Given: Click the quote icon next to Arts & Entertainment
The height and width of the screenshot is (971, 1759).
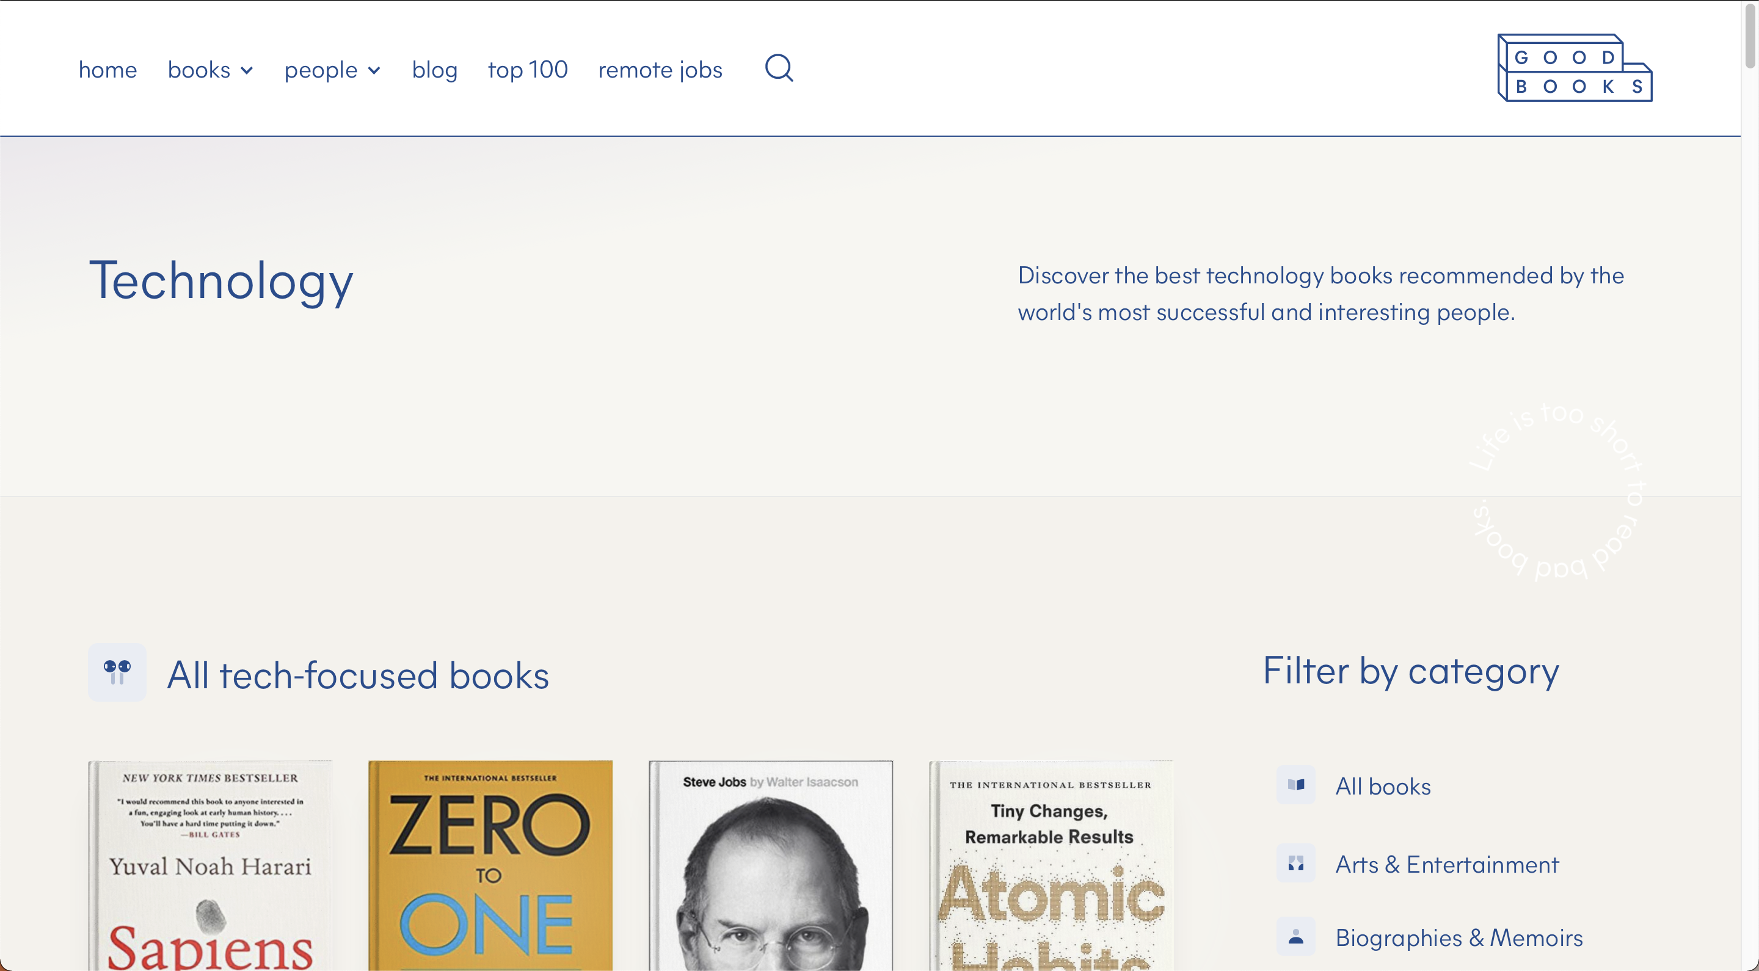Looking at the screenshot, I should pos(1295,864).
